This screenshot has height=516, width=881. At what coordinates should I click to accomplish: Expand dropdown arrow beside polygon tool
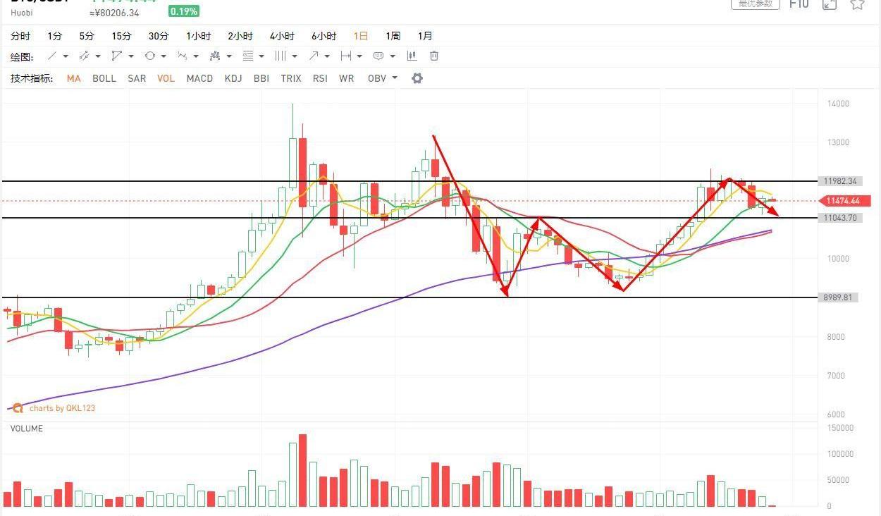click(130, 56)
